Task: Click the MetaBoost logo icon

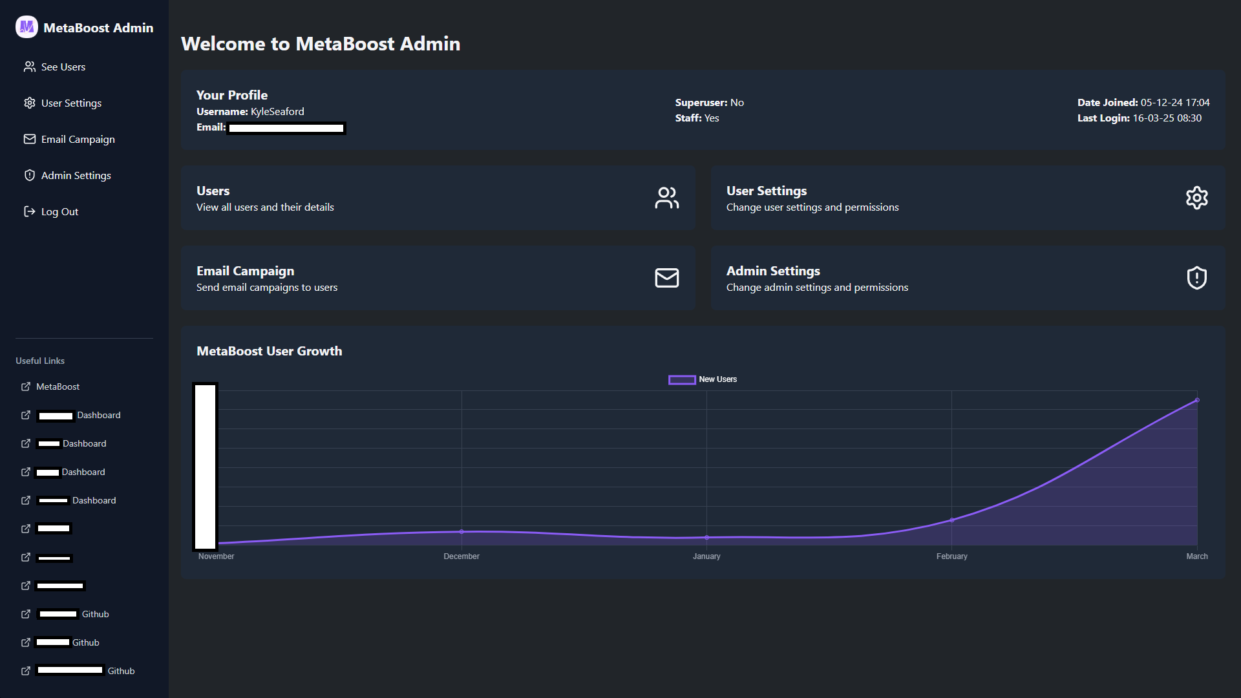Action: tap(27, 27)
